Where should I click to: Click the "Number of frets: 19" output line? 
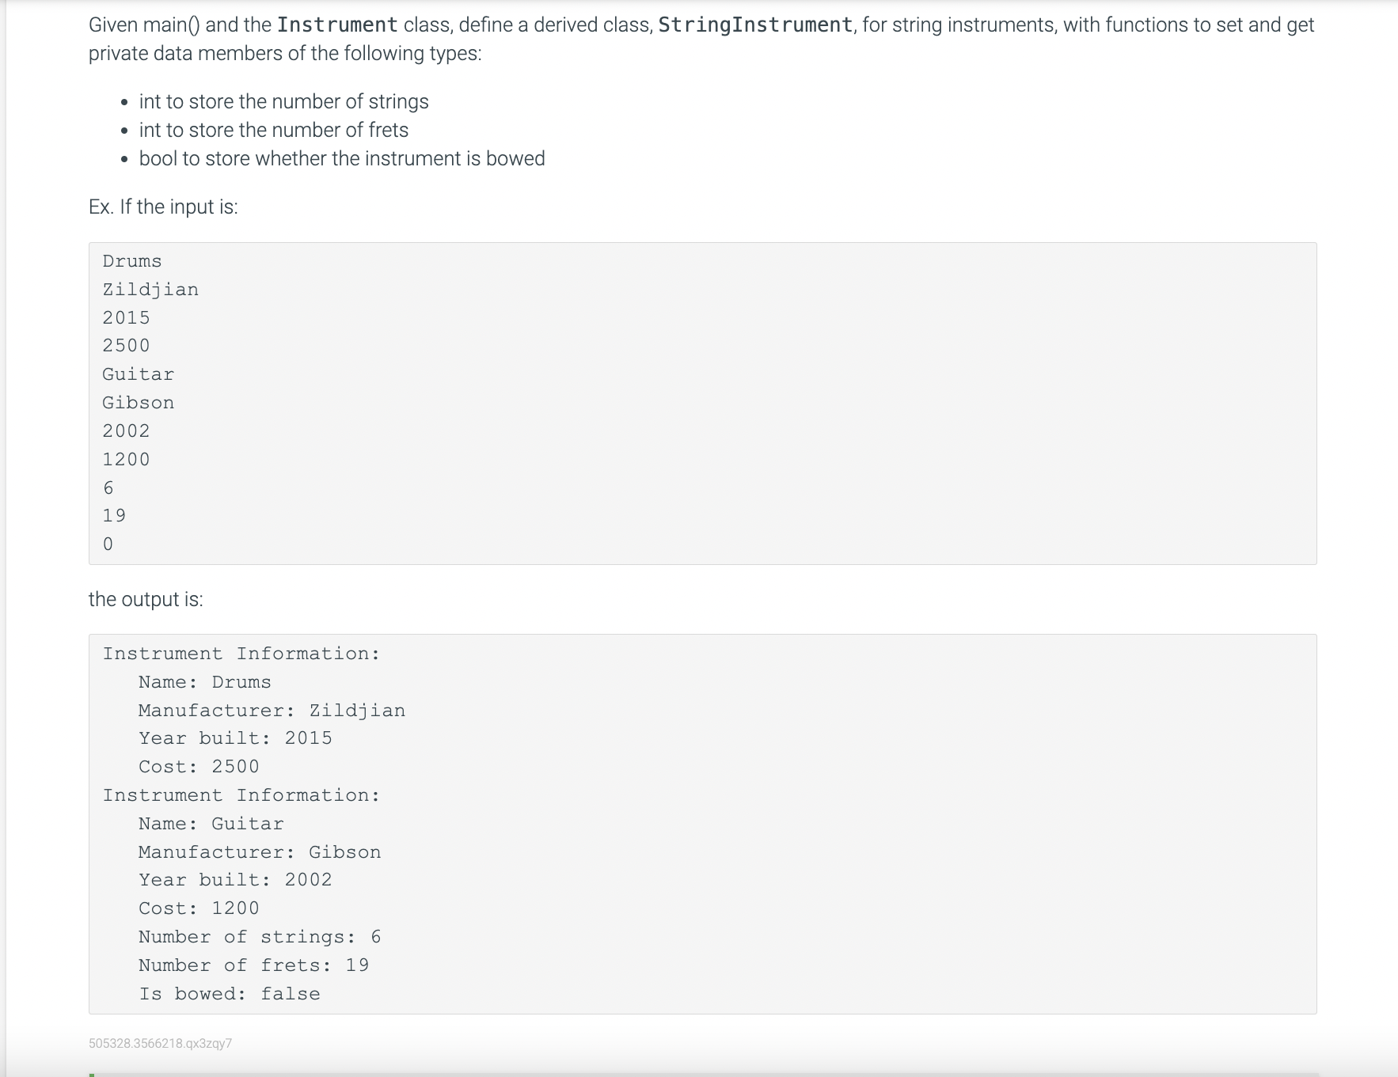coord(253,965)
